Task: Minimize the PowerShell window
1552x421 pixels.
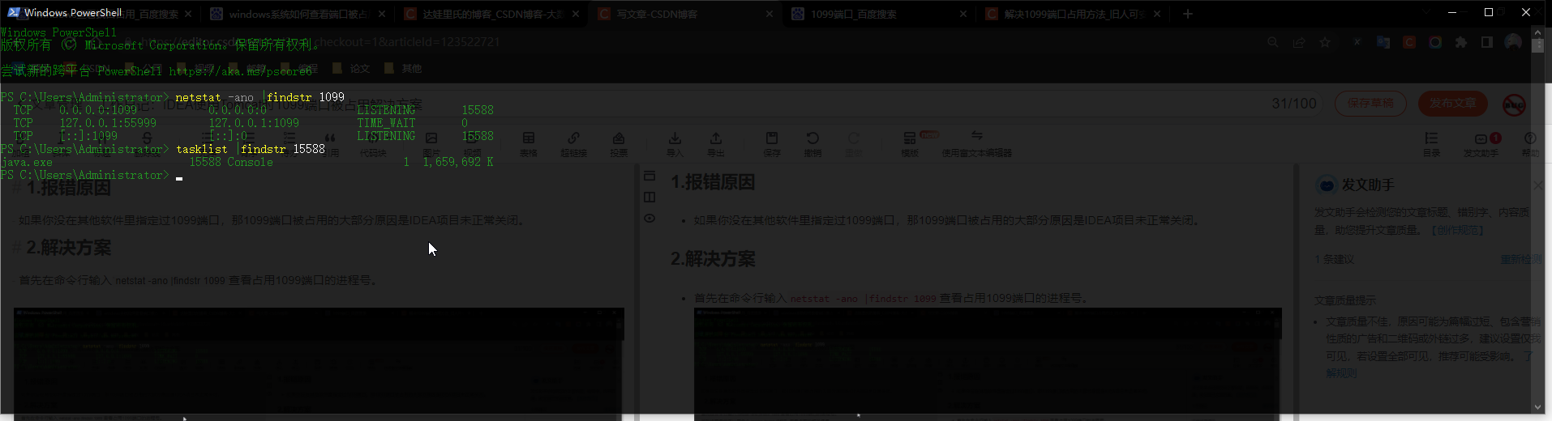Action: coord(1451,12)
